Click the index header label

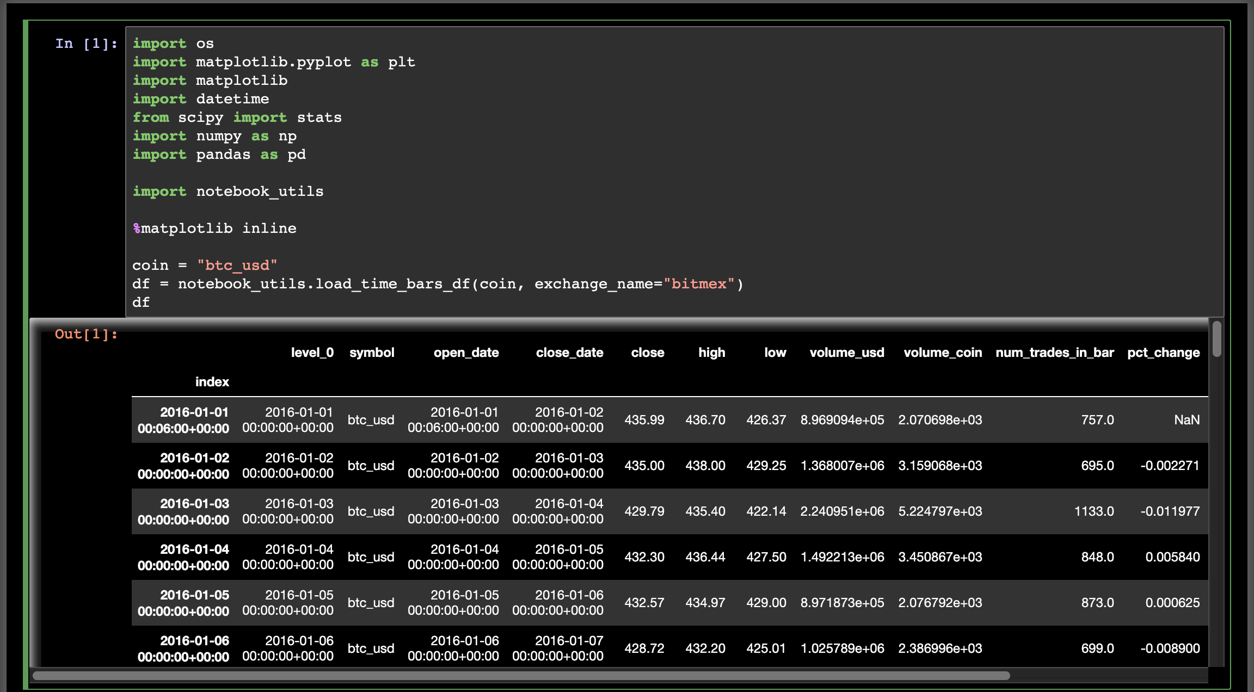tap(212, 382)
